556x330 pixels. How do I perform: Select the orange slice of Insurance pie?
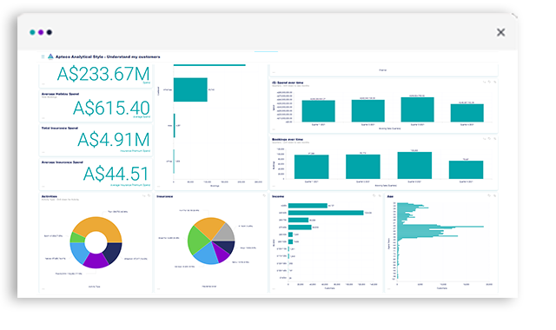(x=209, y=228)
